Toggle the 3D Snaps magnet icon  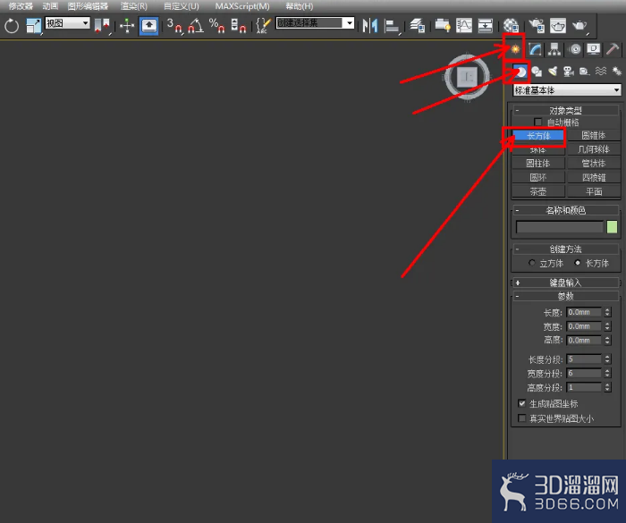coord(174,26)
